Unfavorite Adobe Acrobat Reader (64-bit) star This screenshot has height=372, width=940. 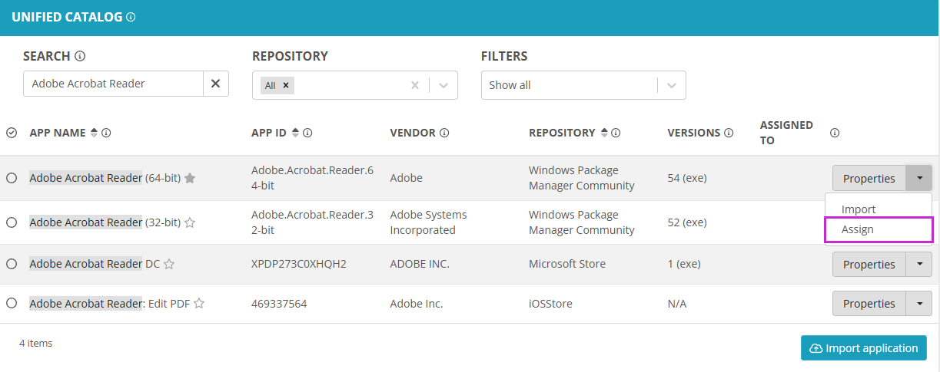point(190,178)
